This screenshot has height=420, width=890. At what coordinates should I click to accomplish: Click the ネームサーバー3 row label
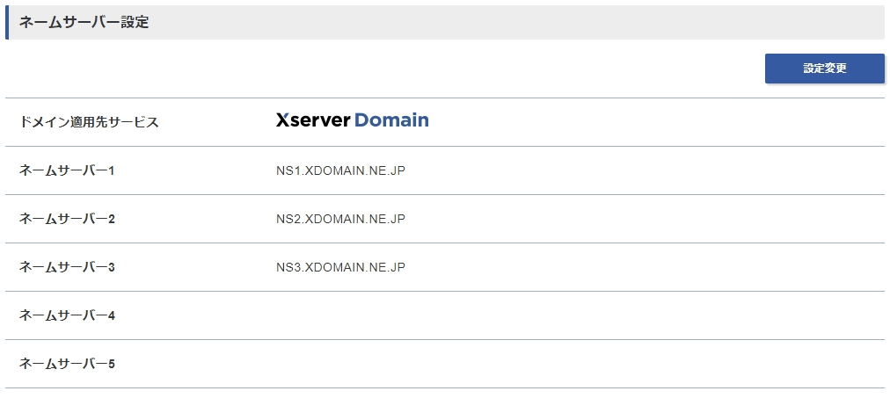(67, 266)
